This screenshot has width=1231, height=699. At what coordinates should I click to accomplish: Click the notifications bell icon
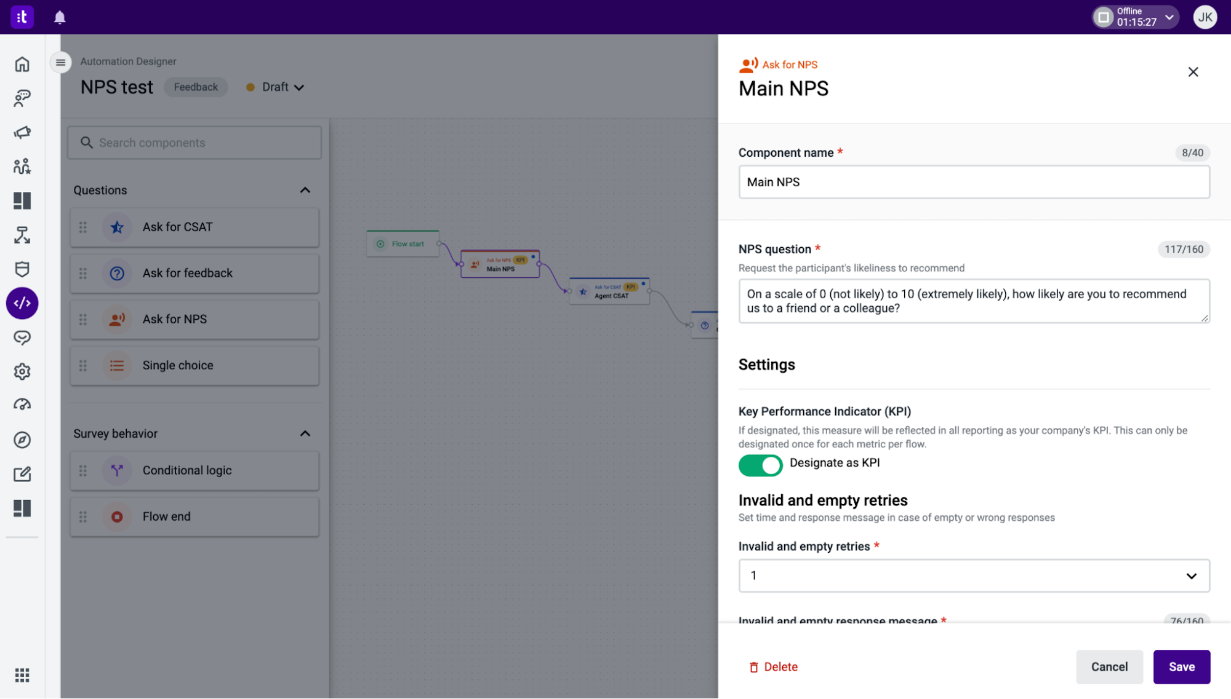click(60, 17)
